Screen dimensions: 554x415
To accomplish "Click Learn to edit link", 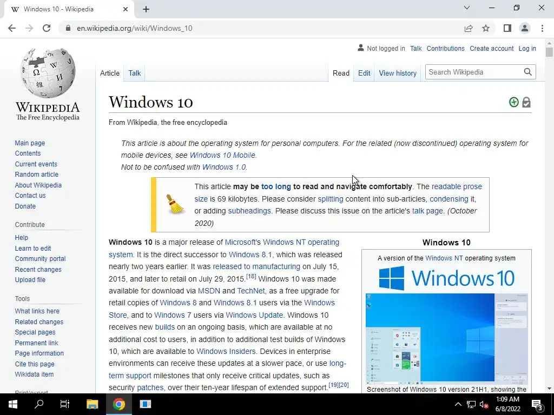I will point(33,249).
